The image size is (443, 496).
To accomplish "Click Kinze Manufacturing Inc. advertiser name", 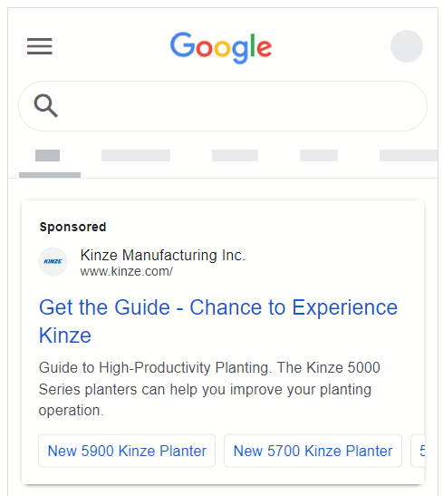I will pos(163,255).
